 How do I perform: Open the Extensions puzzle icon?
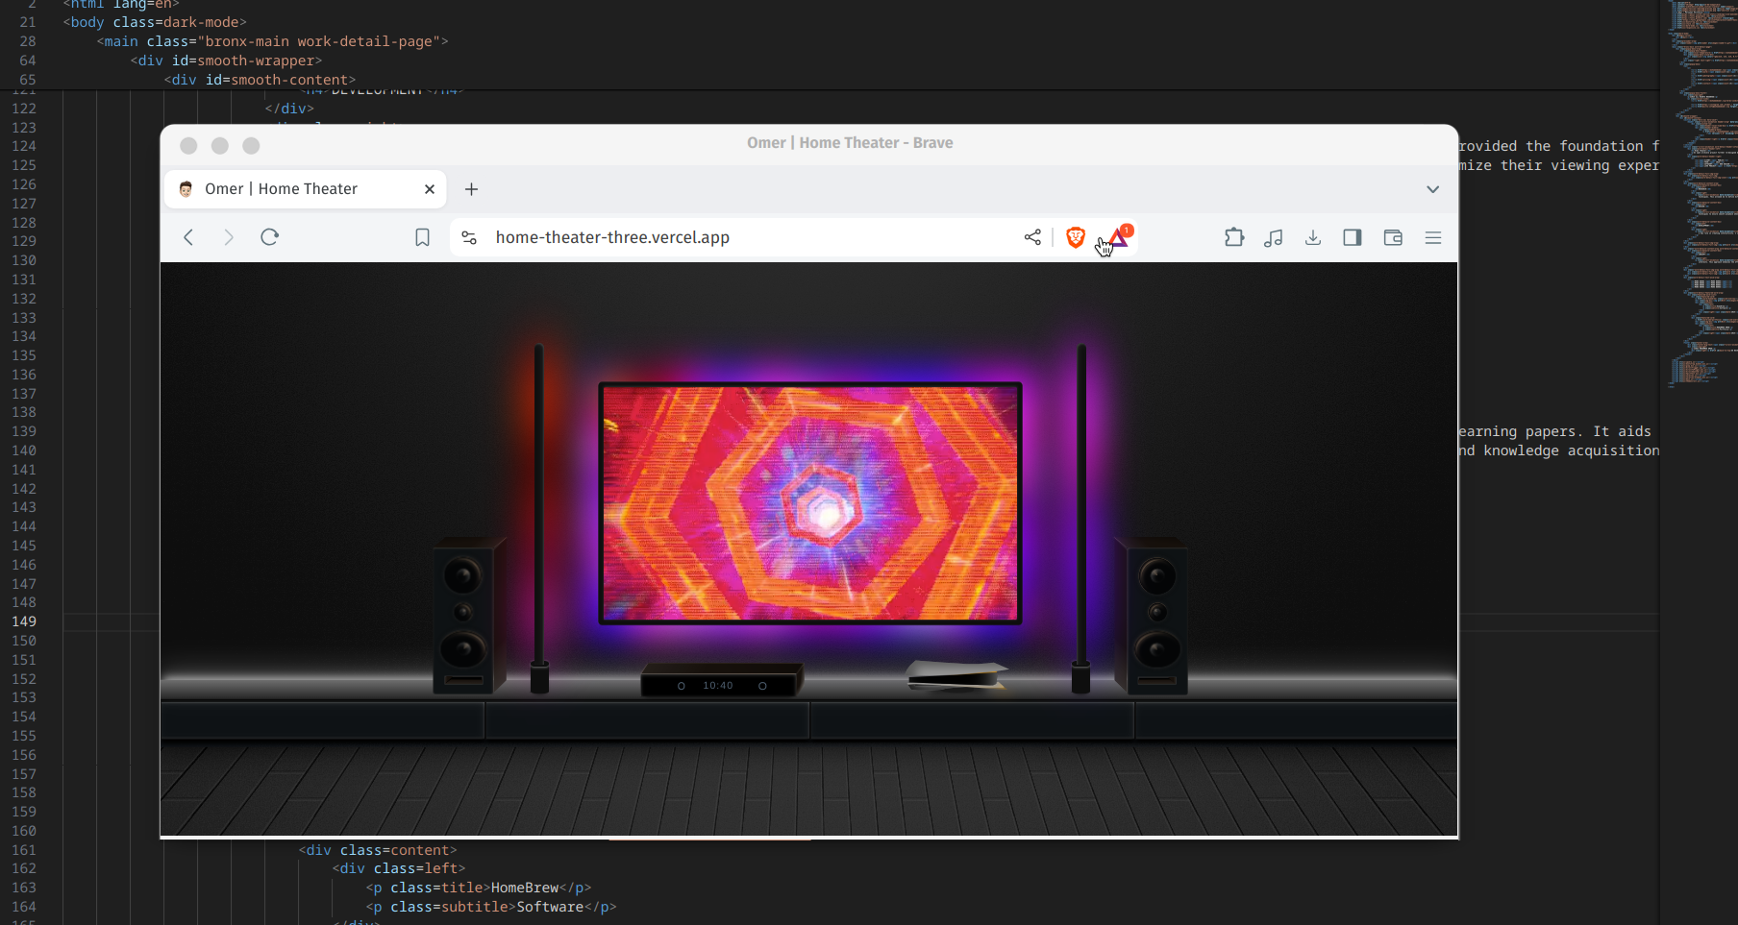[1234, 237]
